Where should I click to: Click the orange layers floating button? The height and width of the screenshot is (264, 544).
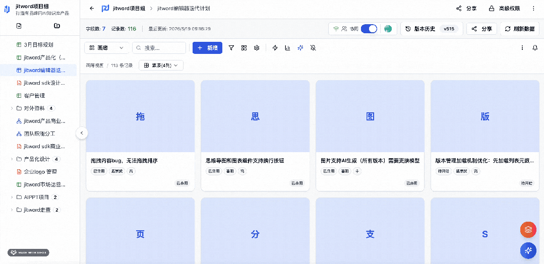click(528, 230)
